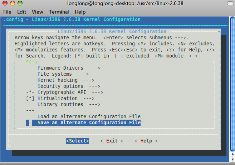
Task: Open the View menu
Action: [37, 12]
